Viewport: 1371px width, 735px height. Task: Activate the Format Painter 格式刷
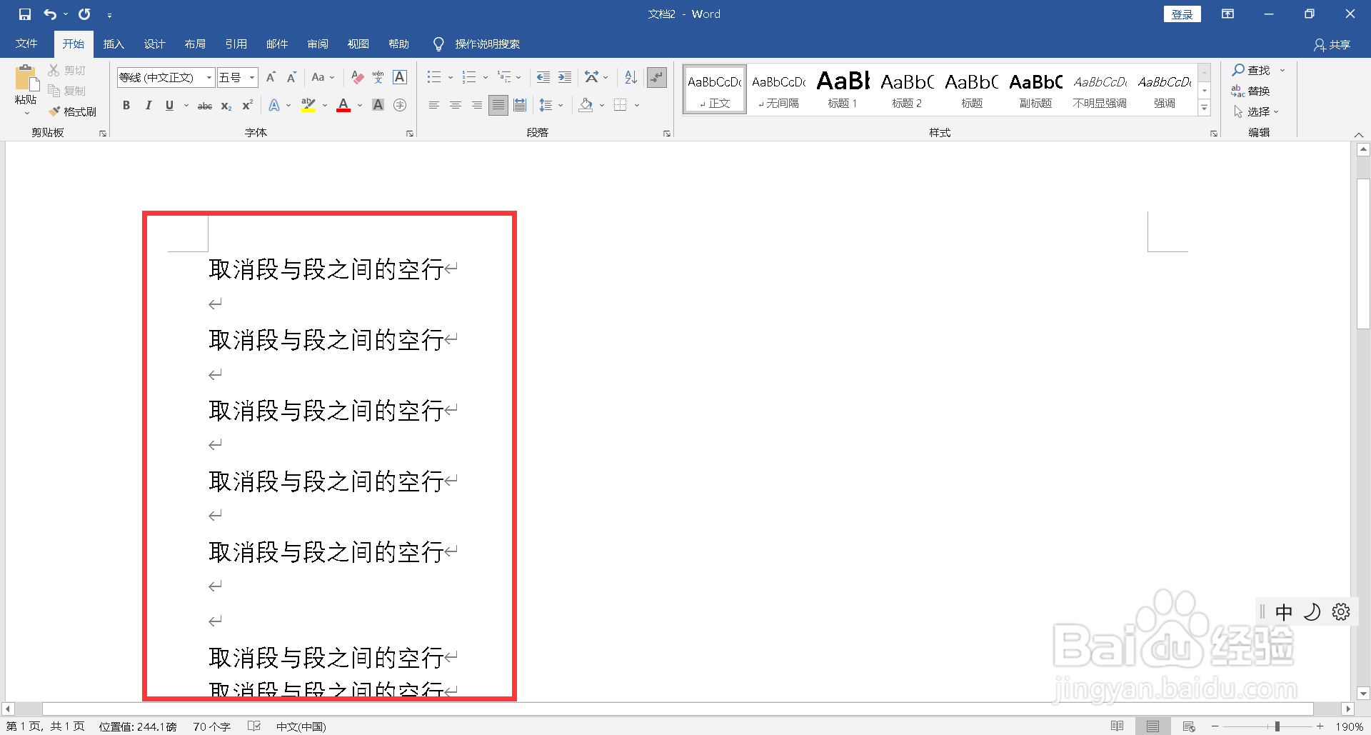click(x=73, y=111)
